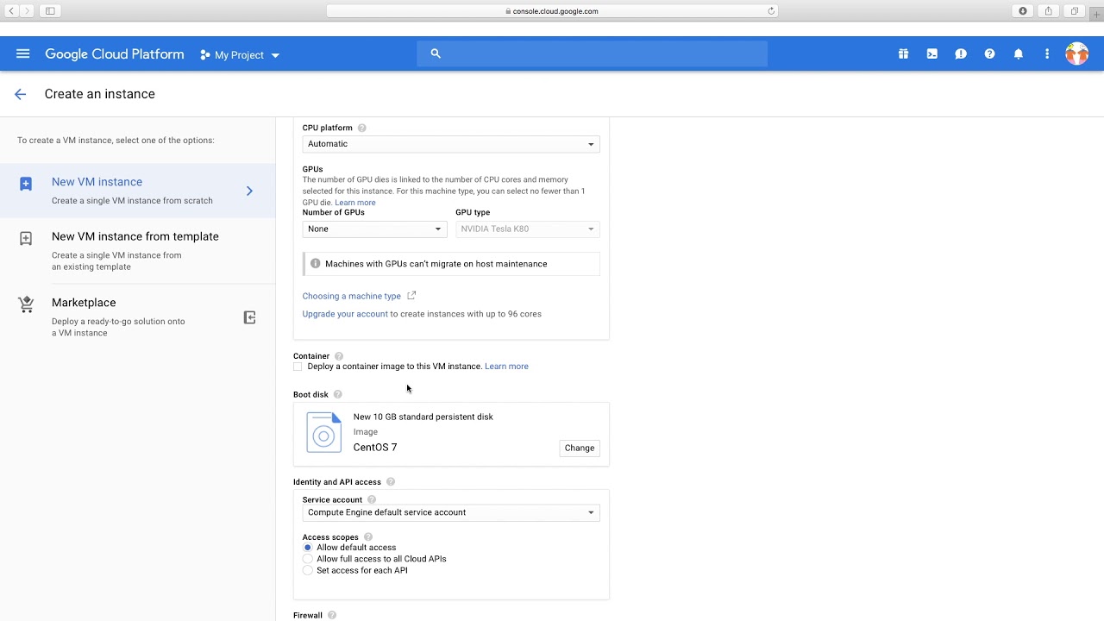Open the GPU type NVIDIA Tesla K80 dropdown
1104x621 pixels.
point(527,229)
